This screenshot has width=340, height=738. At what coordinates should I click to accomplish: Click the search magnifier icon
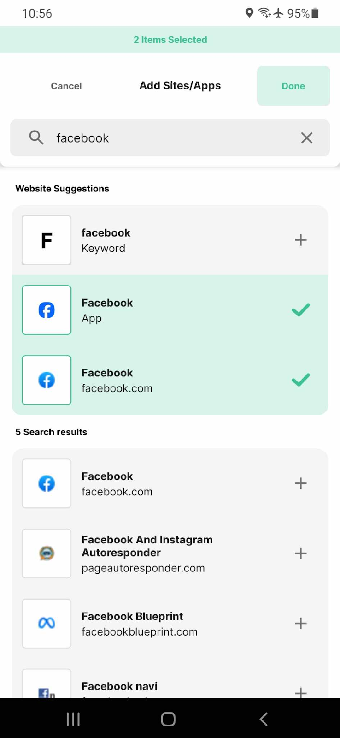click(x=36, y=137)
